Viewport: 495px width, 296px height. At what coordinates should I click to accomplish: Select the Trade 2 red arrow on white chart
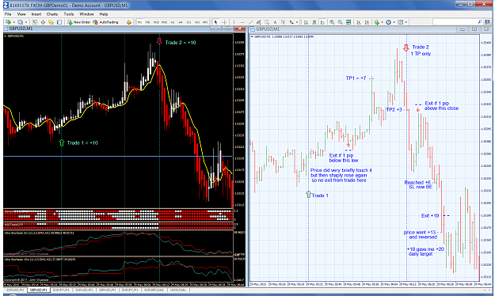[406, 47]
